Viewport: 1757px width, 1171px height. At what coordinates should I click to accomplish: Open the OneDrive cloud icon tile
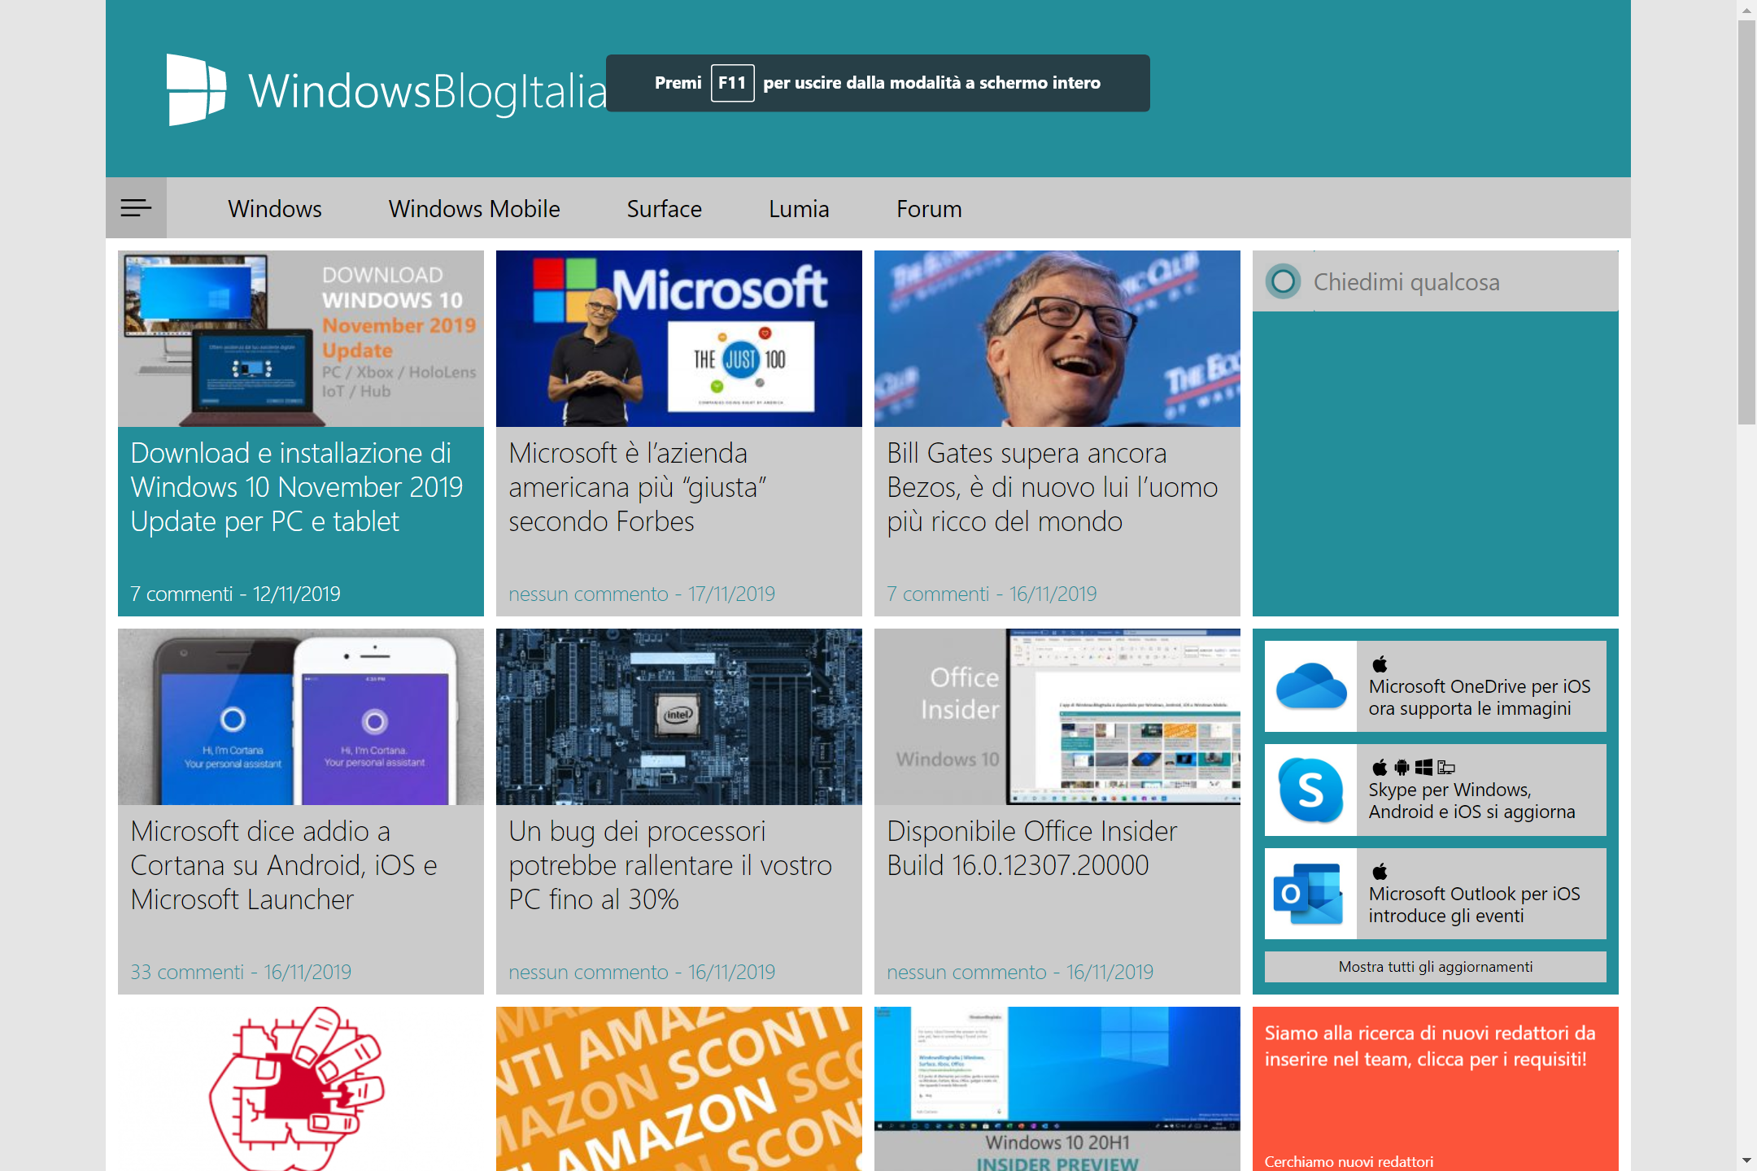pos(1310,686)
